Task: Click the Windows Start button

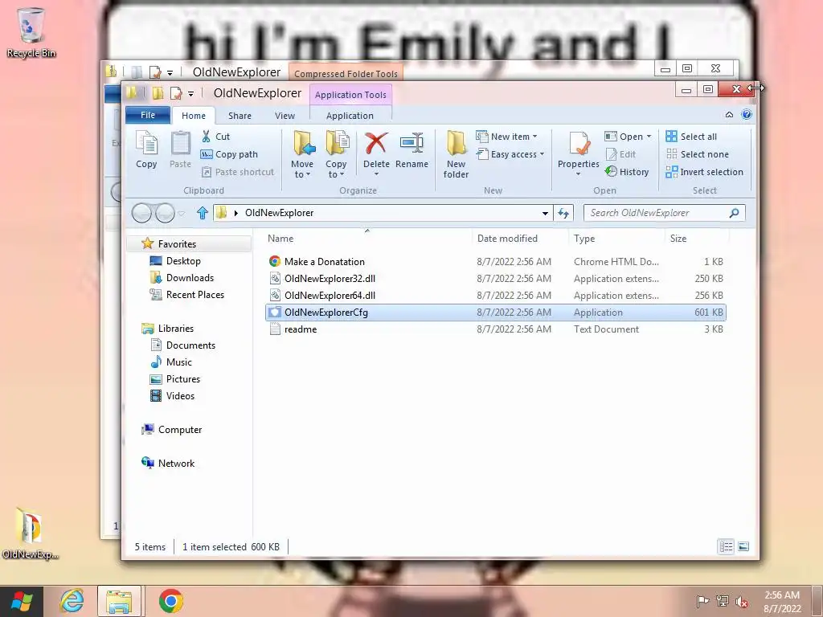Action: 22,601
